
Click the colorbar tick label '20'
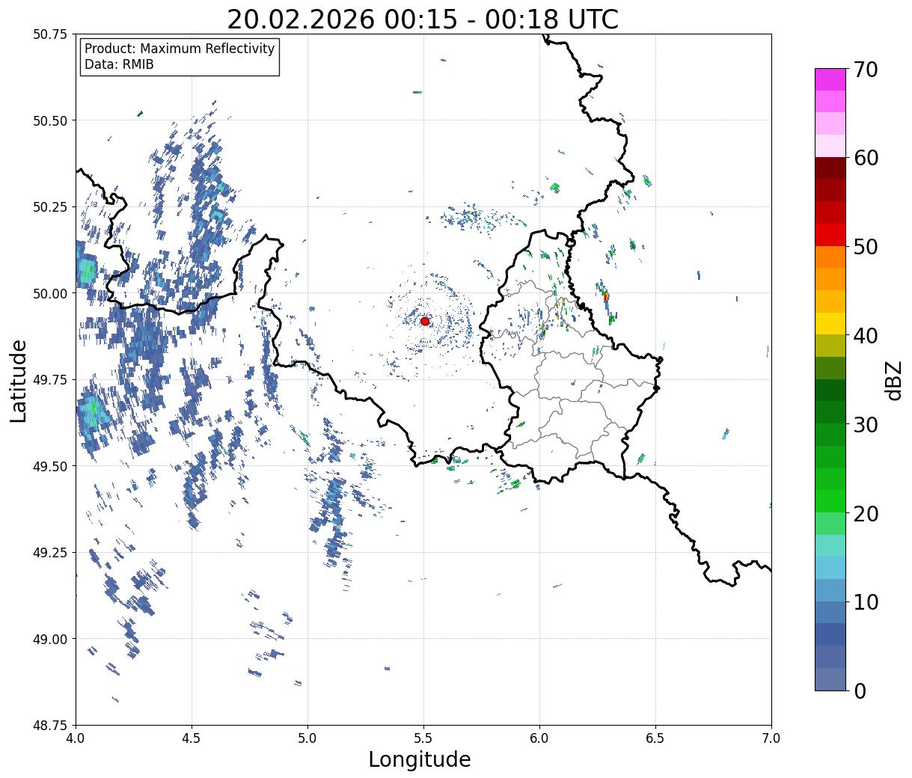click(x=866, y=514)
